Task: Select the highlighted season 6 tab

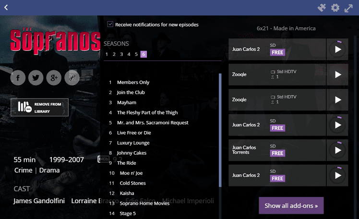Action: 144,54
